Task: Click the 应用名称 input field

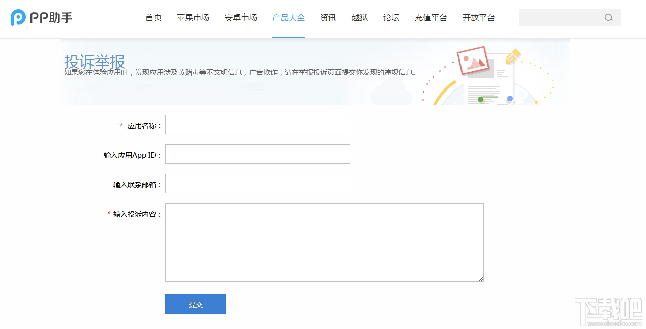Action: [257, 124]
